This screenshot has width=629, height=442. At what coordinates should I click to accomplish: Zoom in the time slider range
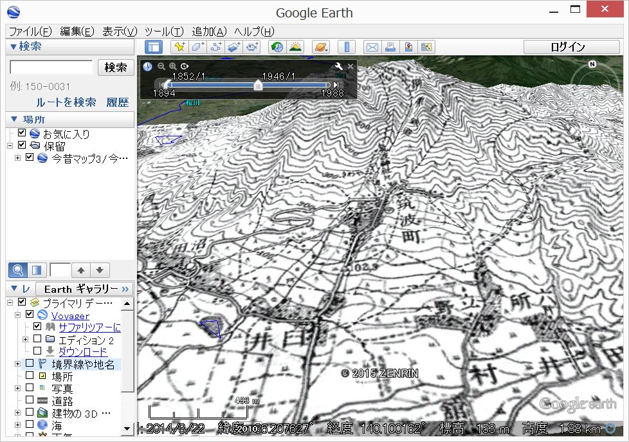pyautogui.click(x=173, y=66)
